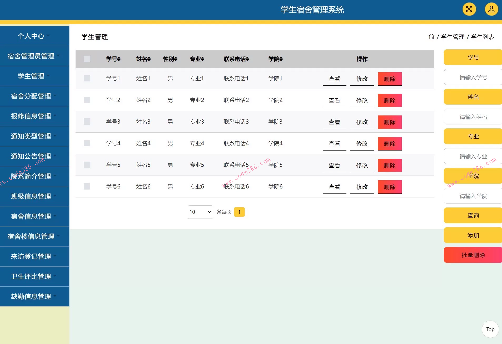Sort the table by 姓名 column
The width and height of the screenshot is (502, 344).
(x=143, y=59)
